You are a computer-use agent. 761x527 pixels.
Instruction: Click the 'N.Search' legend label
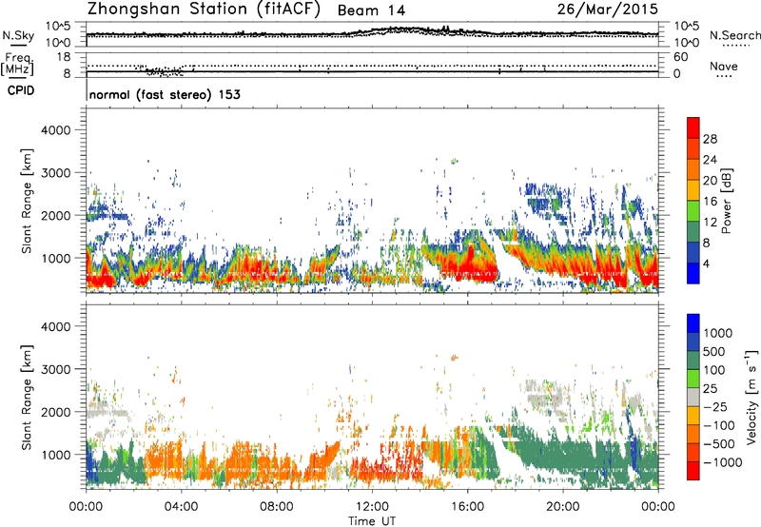pyautogui.click(x=734, y=35)
